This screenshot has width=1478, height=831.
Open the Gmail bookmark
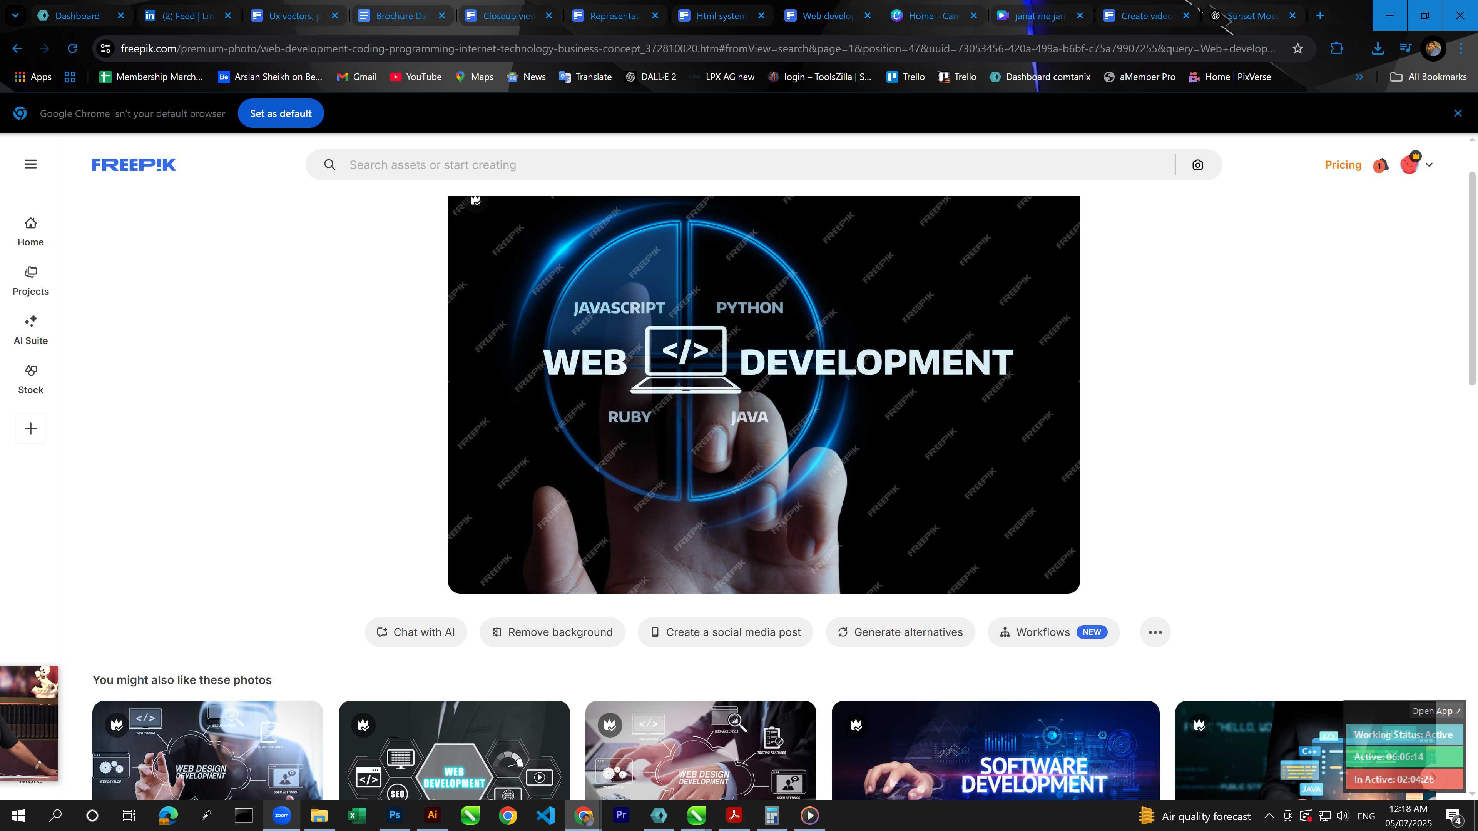pyautogui.click(x=357, y=77)
